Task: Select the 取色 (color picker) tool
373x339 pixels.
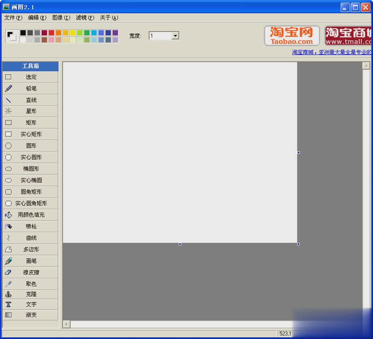Action: (30, 284)
